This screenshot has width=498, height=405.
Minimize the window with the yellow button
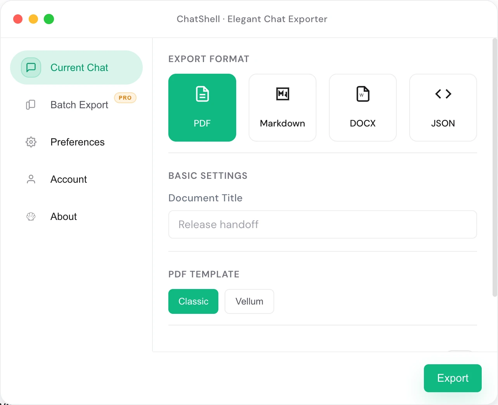[33, 19]
